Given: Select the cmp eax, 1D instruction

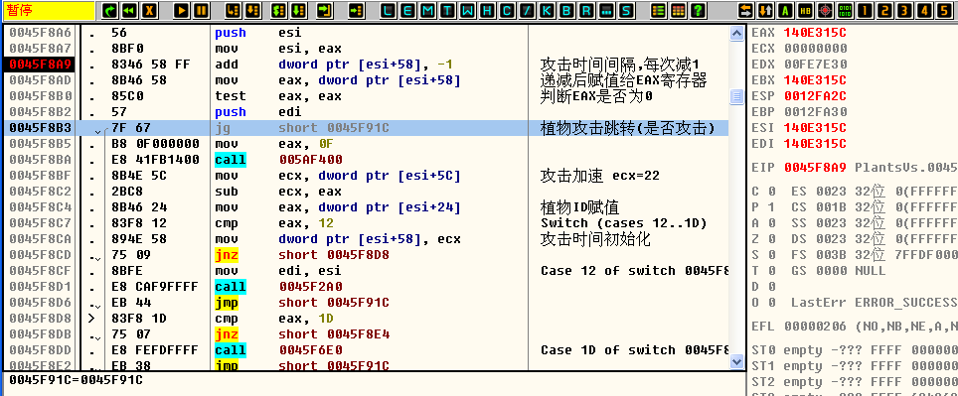Looking at the screenshot, I should tap(273, 319).
